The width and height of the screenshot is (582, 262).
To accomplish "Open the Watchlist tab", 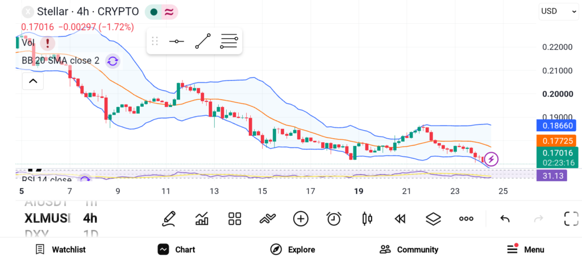I will click(x=60, y=249).
